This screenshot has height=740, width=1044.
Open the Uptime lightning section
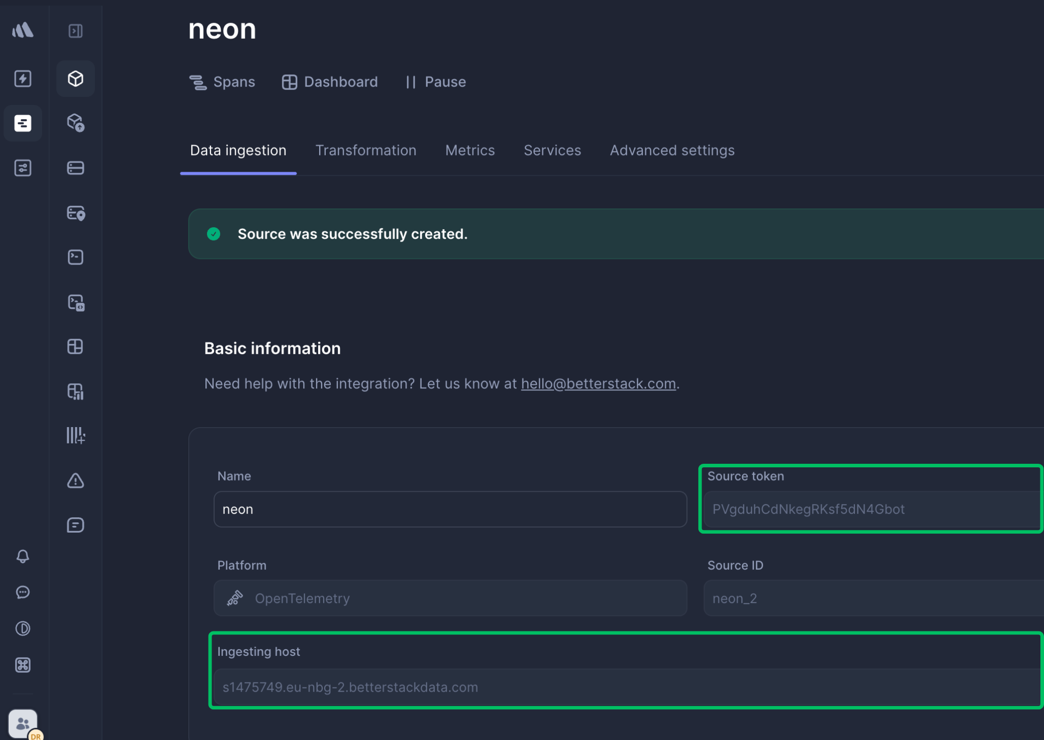pyautogui.click(x=22, y=78)
